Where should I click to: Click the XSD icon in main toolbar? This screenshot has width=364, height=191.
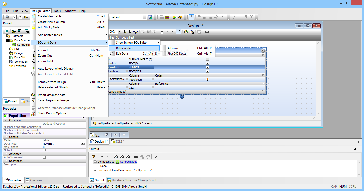167,17
